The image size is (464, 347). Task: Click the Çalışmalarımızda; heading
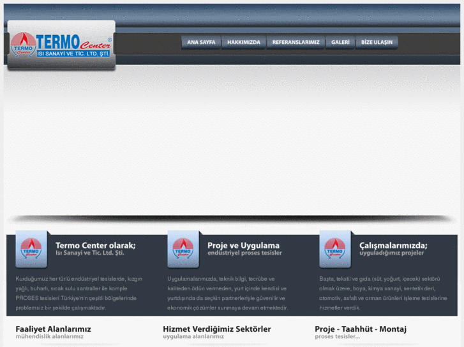click(x=393, y=245)
